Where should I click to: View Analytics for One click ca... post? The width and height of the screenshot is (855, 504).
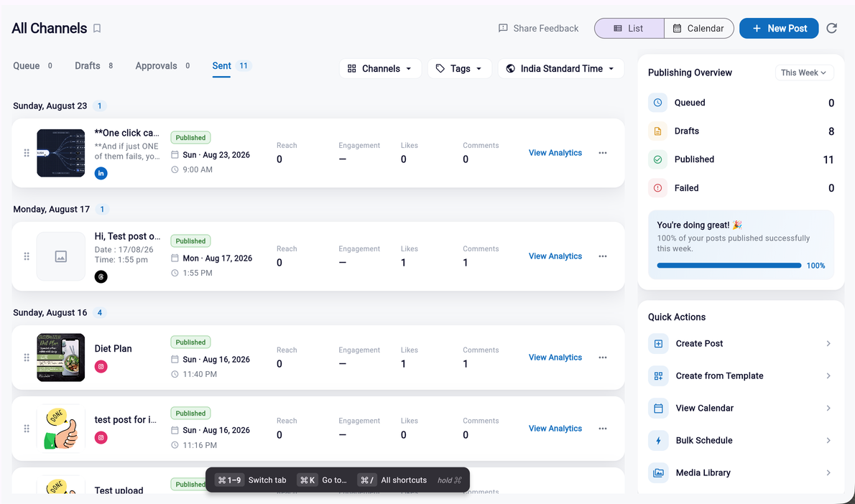(555, 153)
